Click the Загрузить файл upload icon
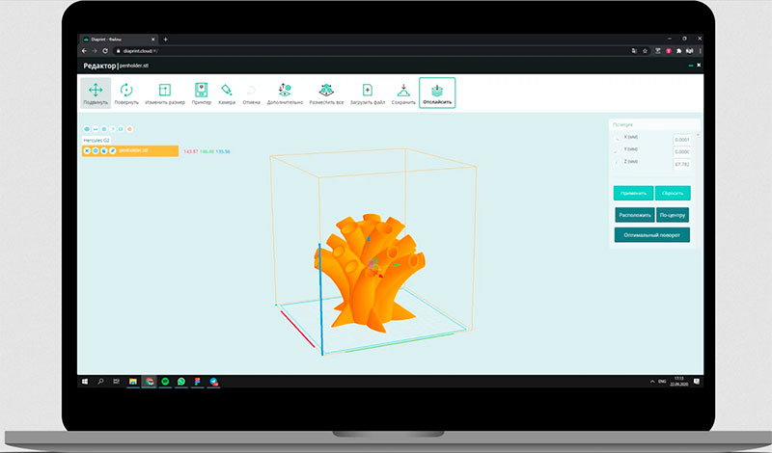Image resolution: width=772 pixels, height=453 pixels. 368,93
